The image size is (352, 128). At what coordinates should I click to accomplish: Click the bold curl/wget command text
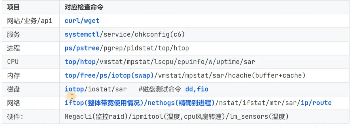[x=82, y=21]
